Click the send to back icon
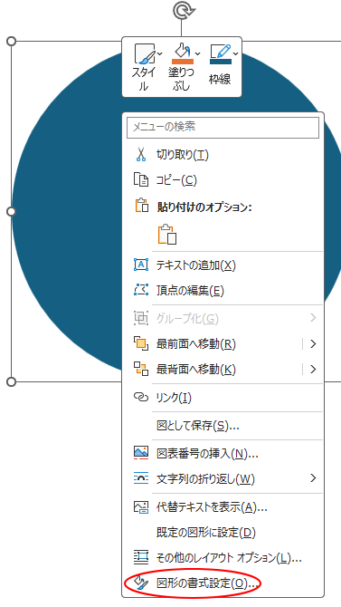Image resolution: width=341 pixels, height=607 pixels. click(x=141, y=369)
